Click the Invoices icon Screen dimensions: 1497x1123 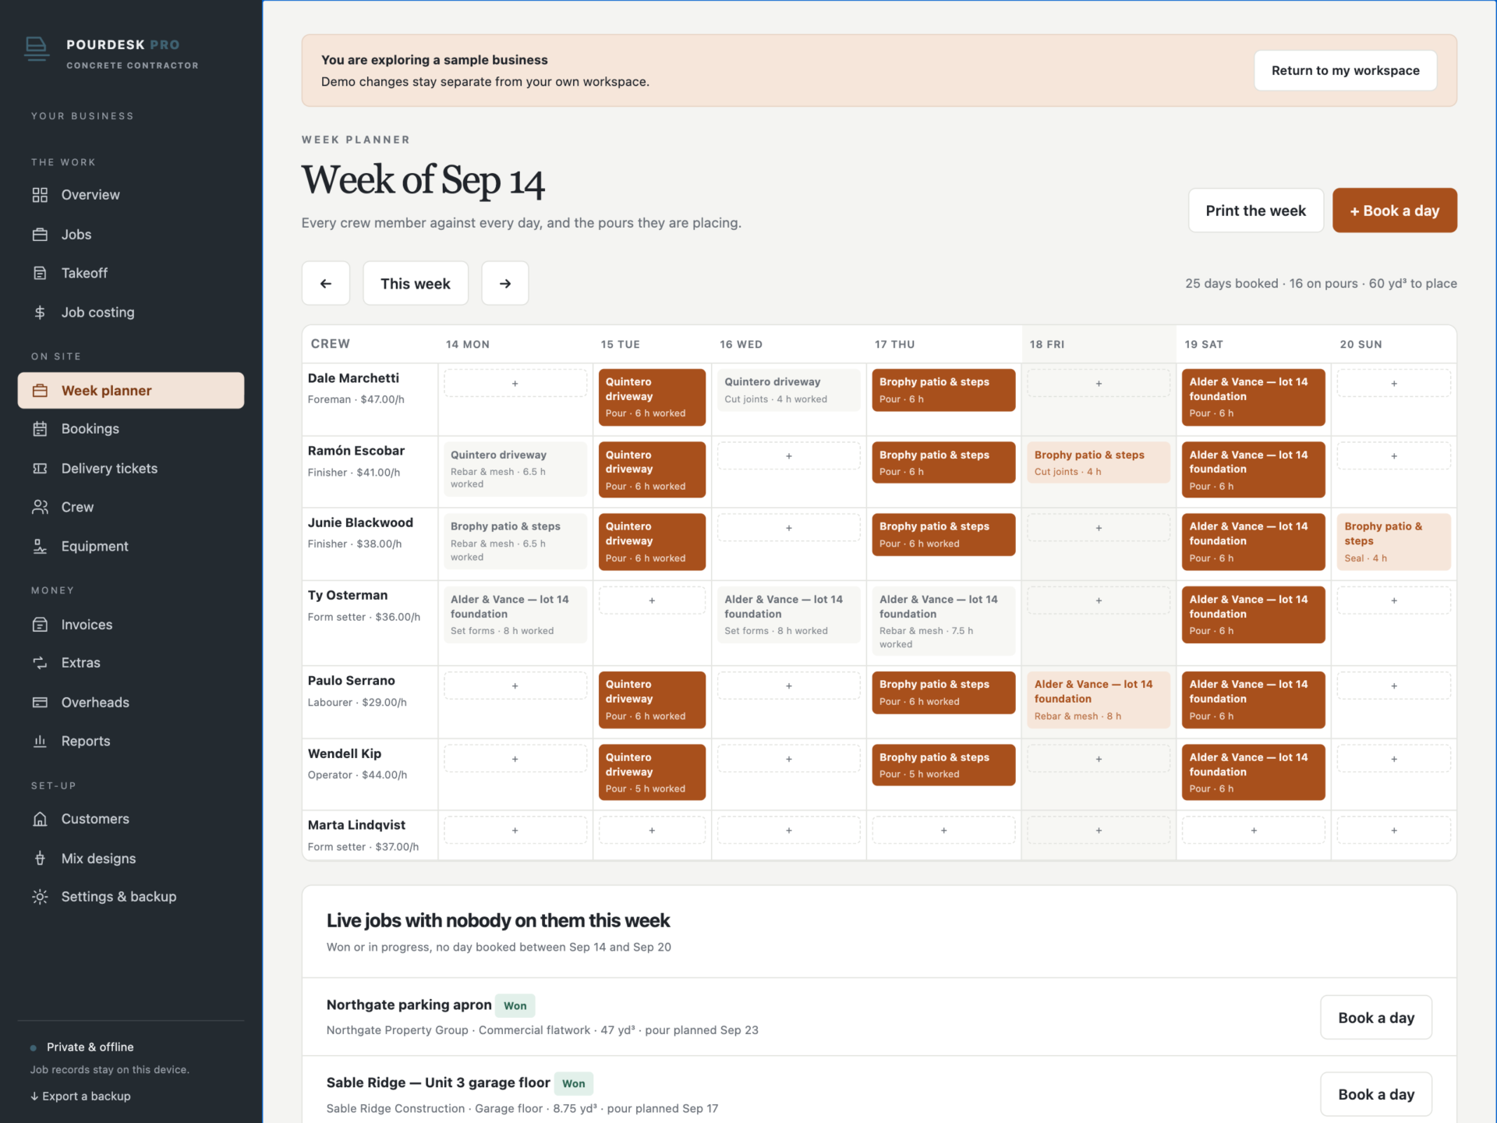tap(40, 625)
